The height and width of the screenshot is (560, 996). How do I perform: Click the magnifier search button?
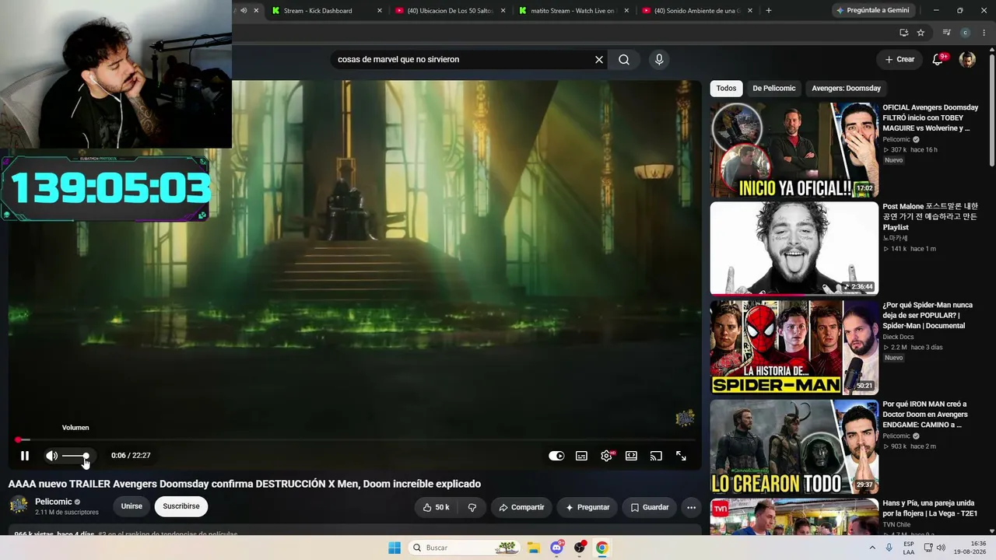pos(624,59)
